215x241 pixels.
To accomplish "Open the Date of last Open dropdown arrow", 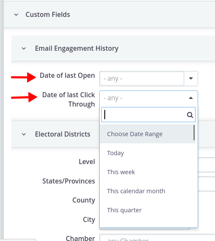I will tap(191, 79).
